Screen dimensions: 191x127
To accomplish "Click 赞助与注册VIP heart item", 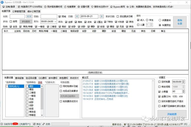I will 100,7.
